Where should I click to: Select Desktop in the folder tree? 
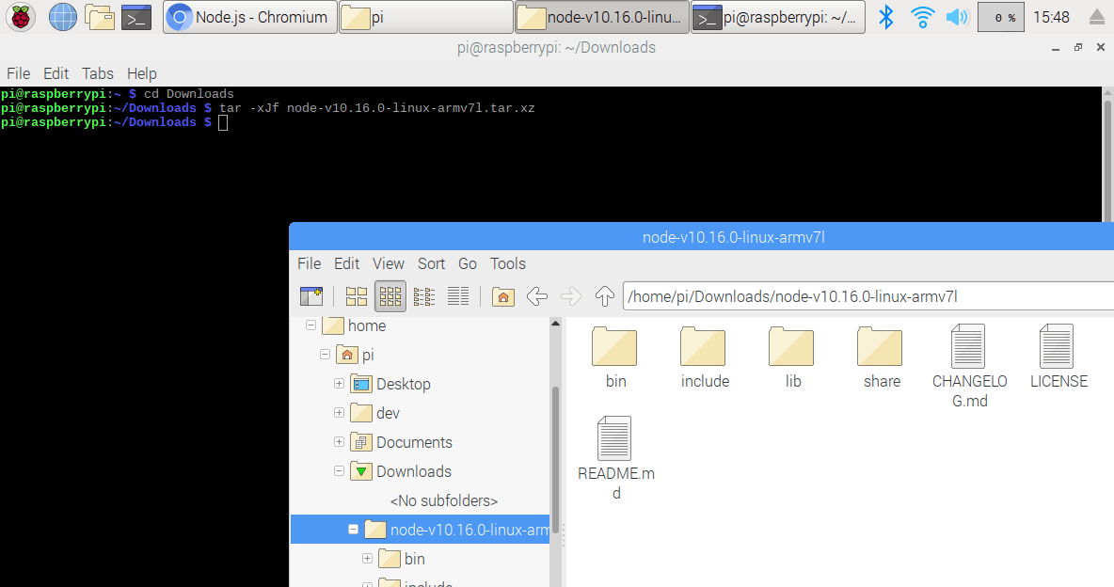[404, 385]
